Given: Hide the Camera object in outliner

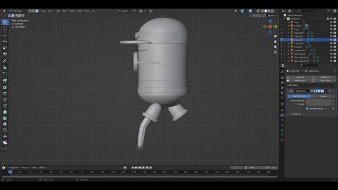Looking at the screenshot, I should [x=331, y=26].
